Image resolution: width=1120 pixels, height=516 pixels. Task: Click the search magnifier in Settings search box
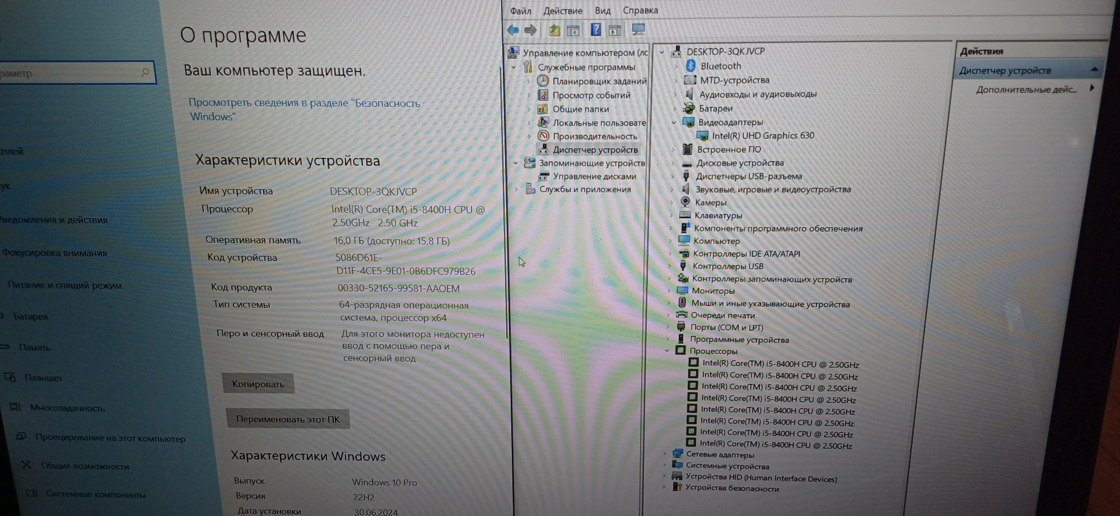(x=144, y=72)
